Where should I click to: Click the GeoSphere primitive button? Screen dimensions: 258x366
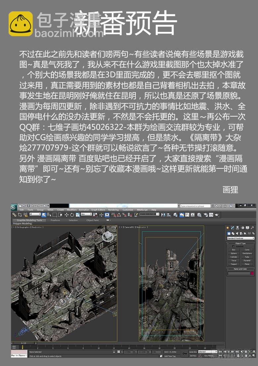click(x=247, y=253)
